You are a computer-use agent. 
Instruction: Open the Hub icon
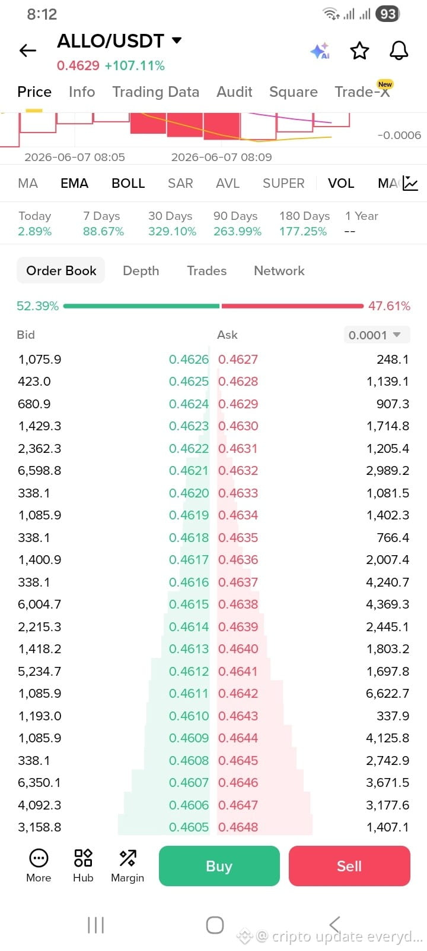83,865
